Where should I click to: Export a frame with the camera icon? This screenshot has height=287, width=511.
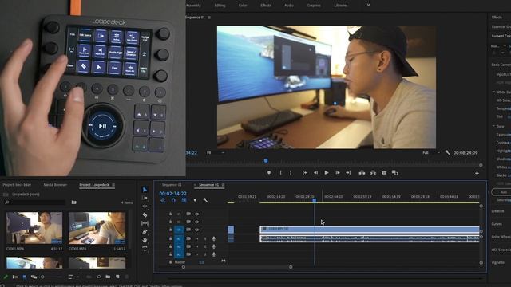point(384,173)
